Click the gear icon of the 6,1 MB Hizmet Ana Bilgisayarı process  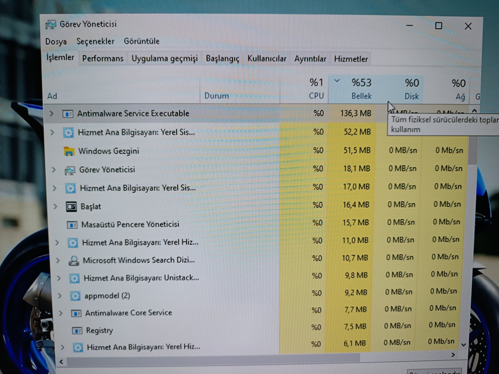(x=78, y=347)
